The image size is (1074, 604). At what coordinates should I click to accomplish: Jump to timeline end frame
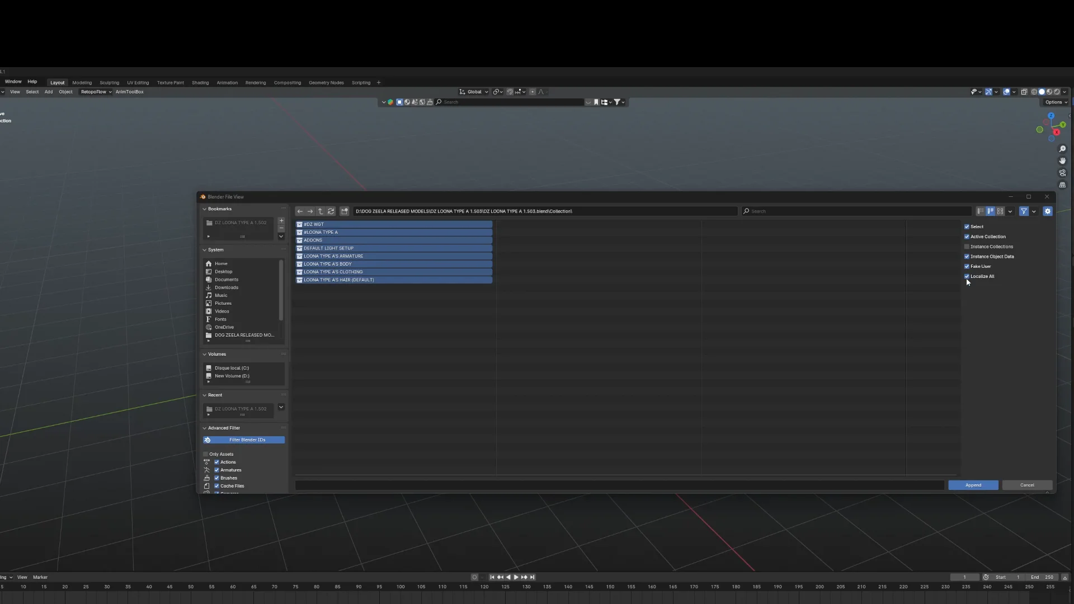533,577
